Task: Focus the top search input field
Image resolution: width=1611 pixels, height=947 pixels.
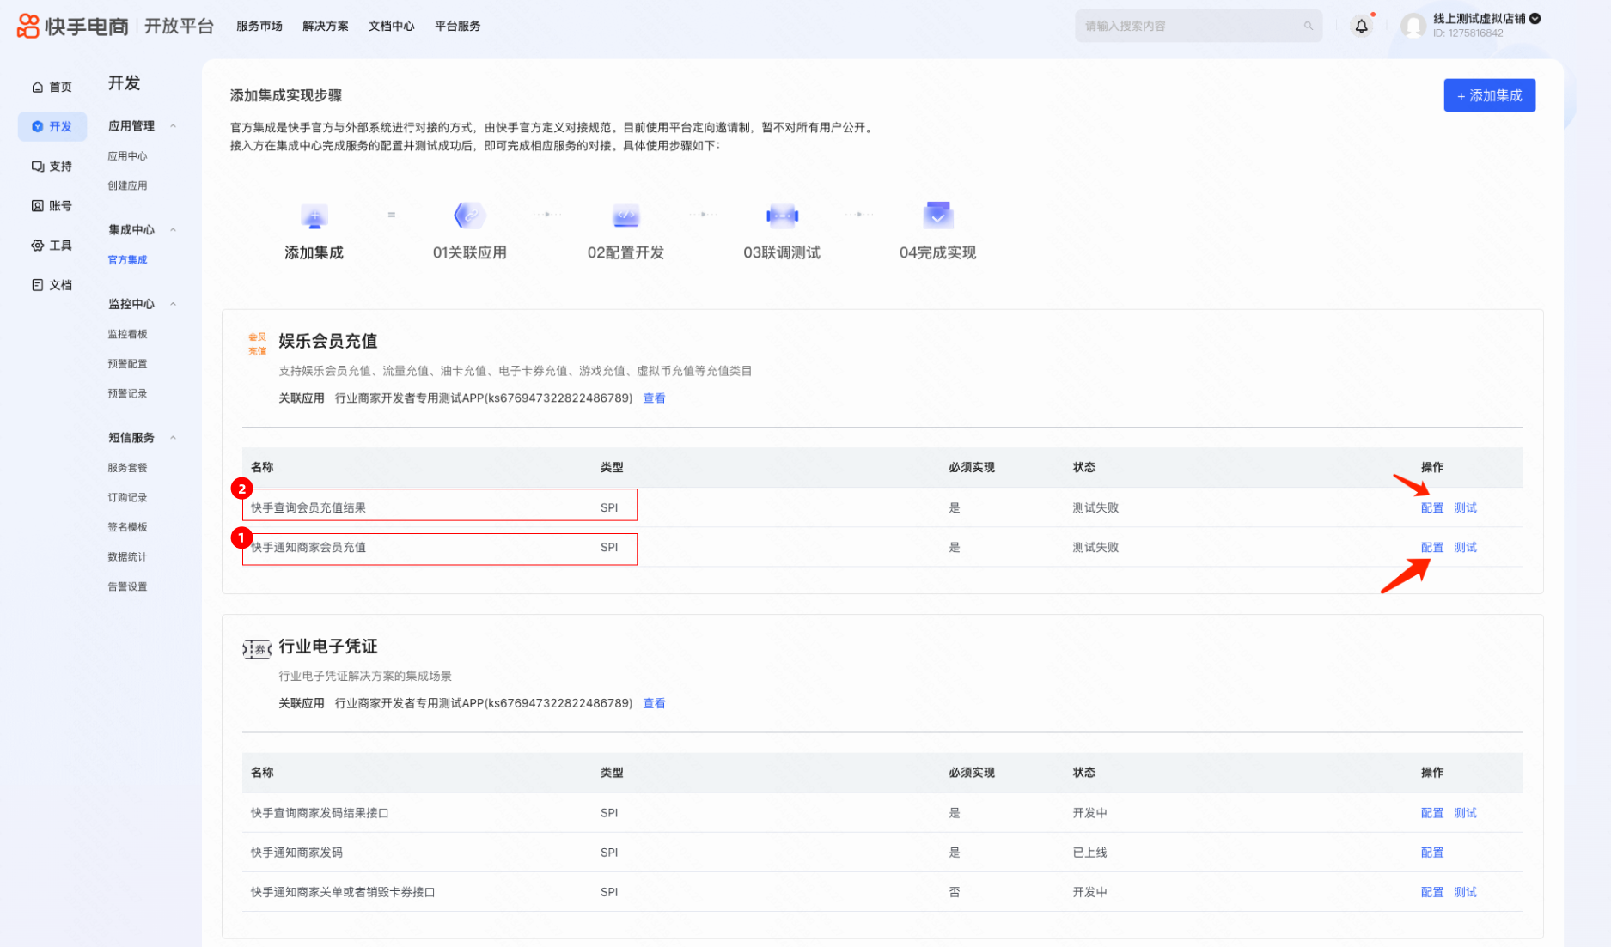Action: [1198, 27]
